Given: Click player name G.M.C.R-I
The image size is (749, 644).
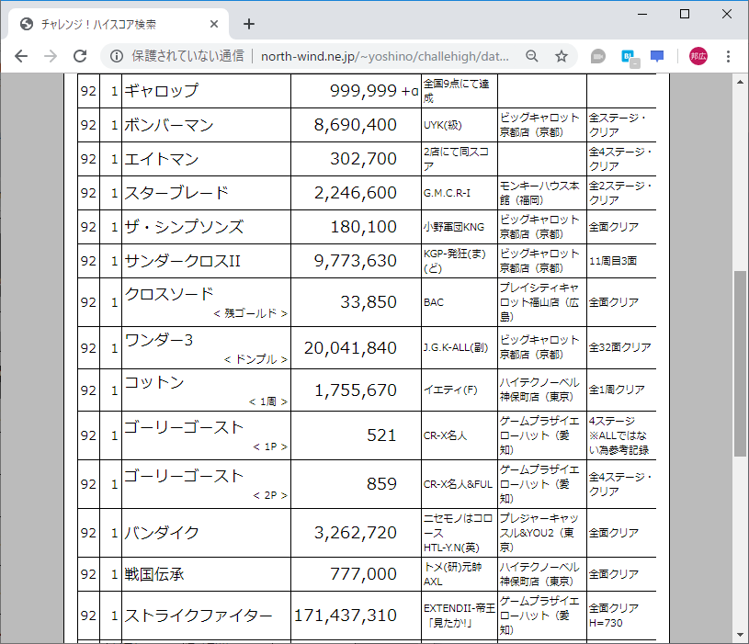Looking at the screenshot, I should click(448, 193).
